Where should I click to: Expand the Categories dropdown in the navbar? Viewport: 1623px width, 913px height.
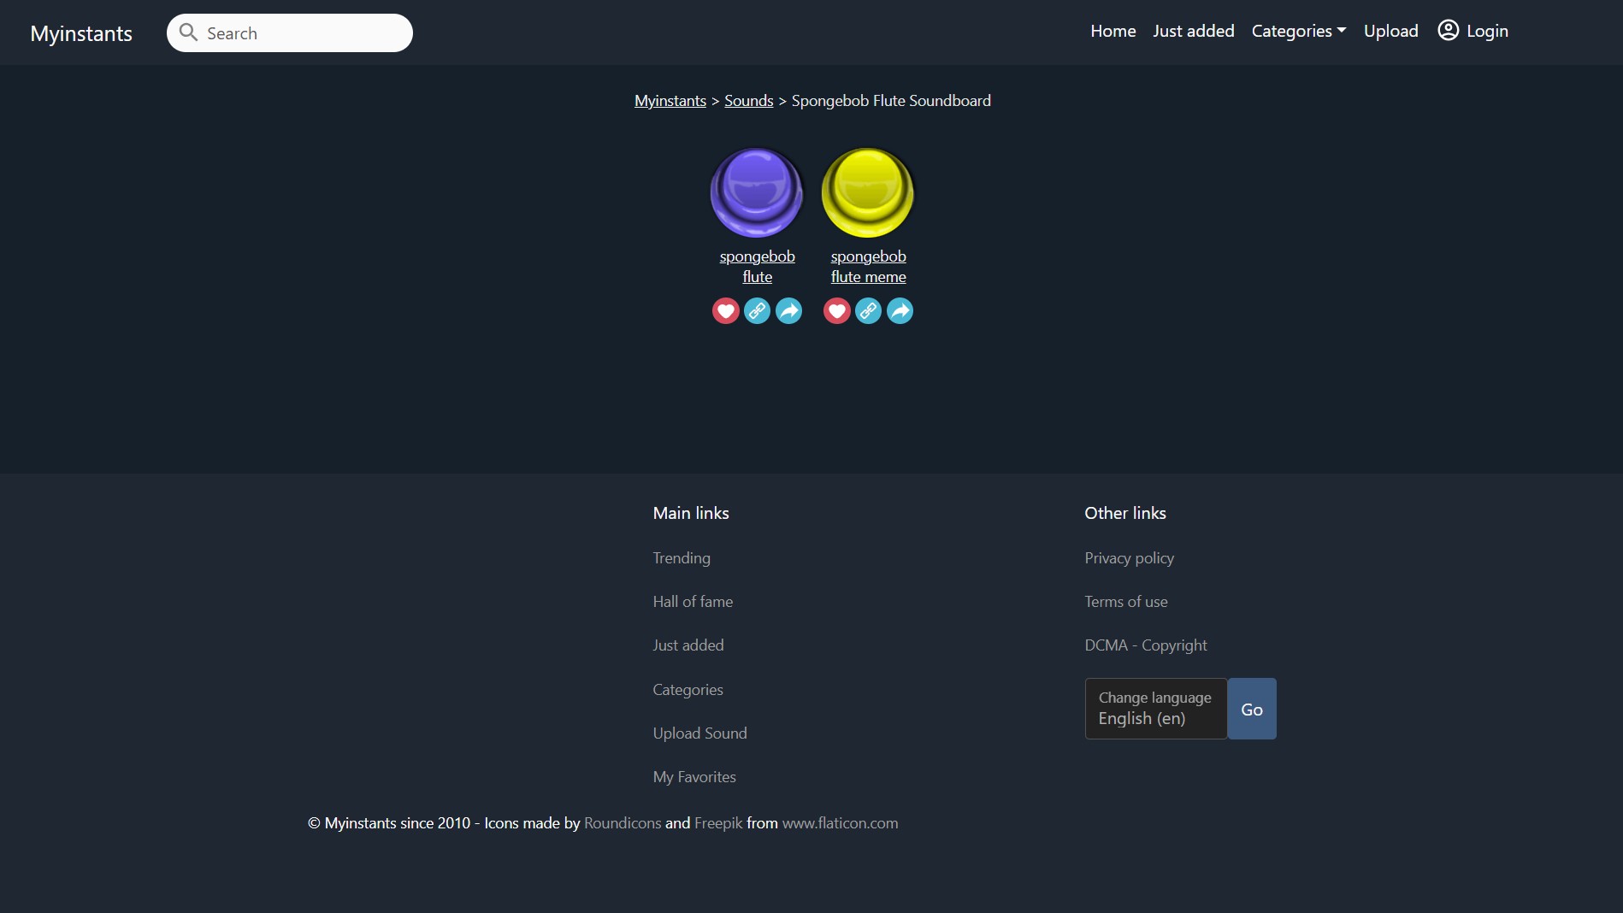1299,31
